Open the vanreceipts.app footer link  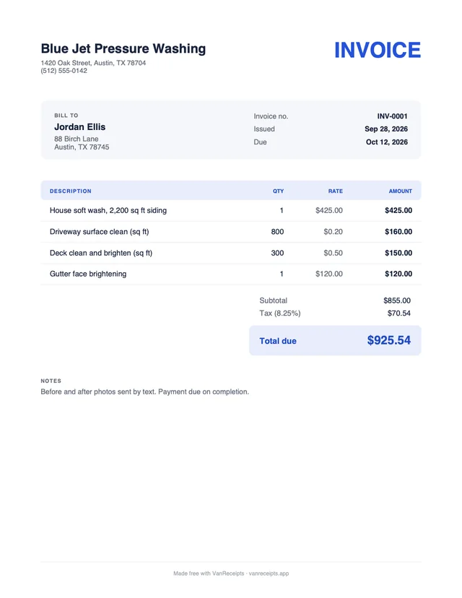(x=269, y=573)
